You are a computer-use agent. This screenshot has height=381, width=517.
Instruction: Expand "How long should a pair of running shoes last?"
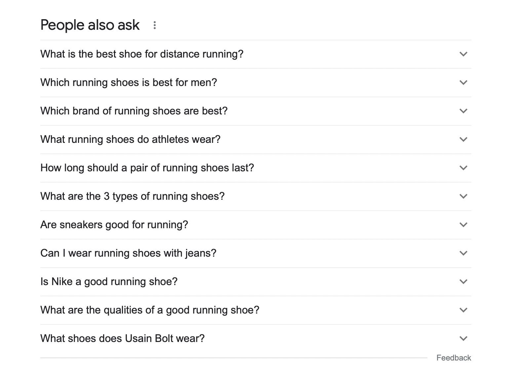pos(464,168)
